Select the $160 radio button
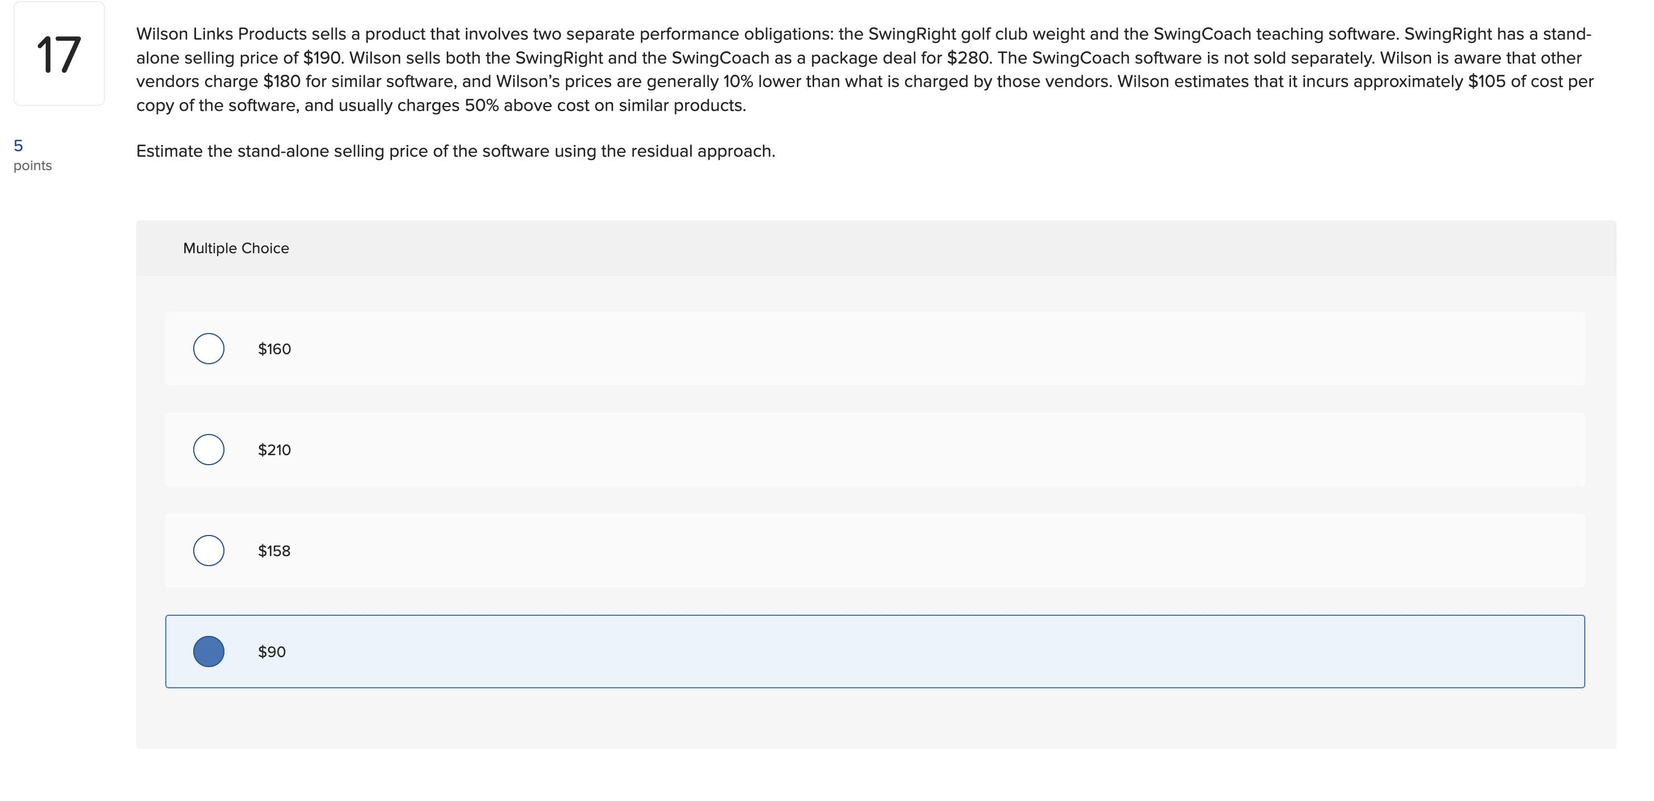The height and width of the screenshot is (801, 1654). click(x=208, y=348)
